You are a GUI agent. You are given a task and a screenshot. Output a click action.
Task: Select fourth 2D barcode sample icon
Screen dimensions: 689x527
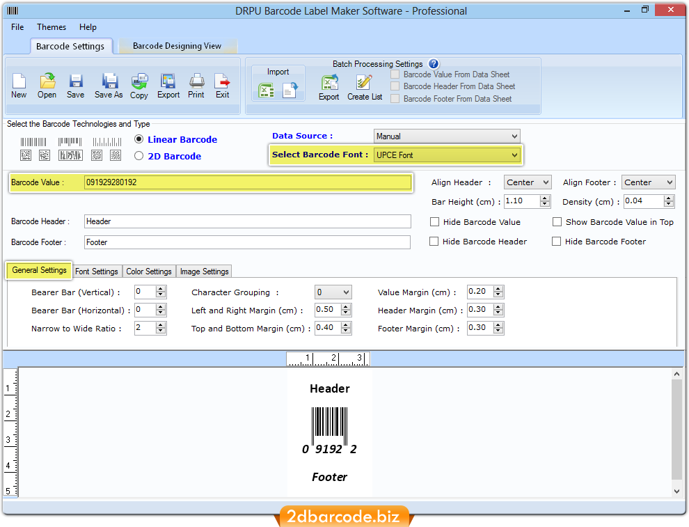coord(97,155)
